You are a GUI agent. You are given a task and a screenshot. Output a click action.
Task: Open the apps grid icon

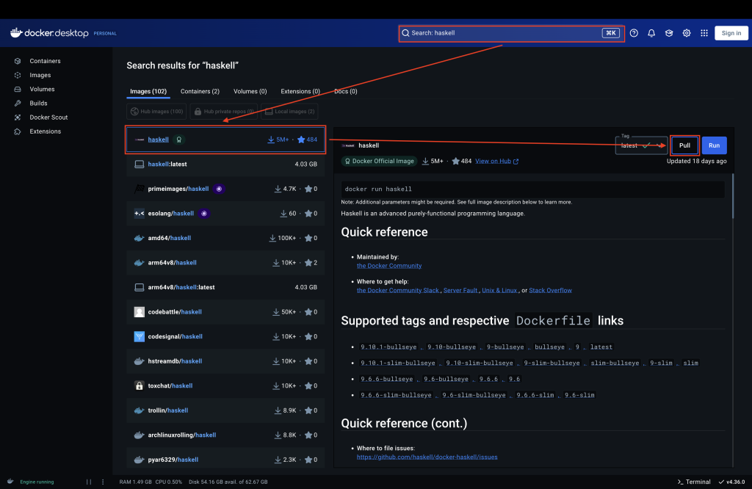point(704,33)
